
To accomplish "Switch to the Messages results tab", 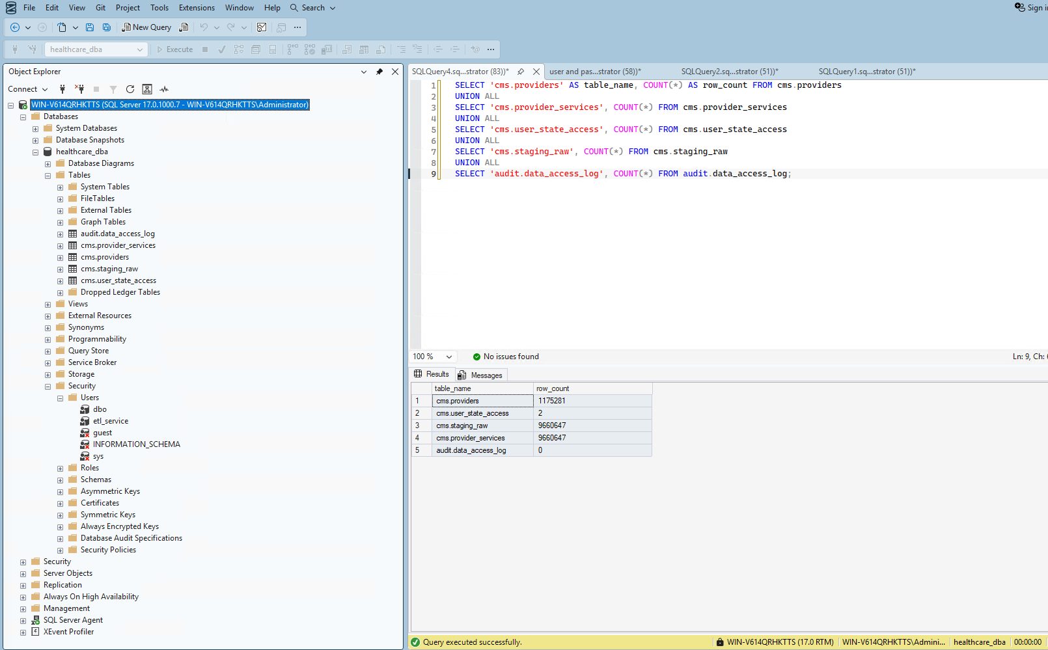I will [x=480, y=375].
